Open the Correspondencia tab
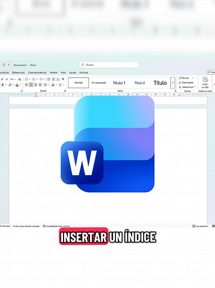 click(x=37, y=73)
